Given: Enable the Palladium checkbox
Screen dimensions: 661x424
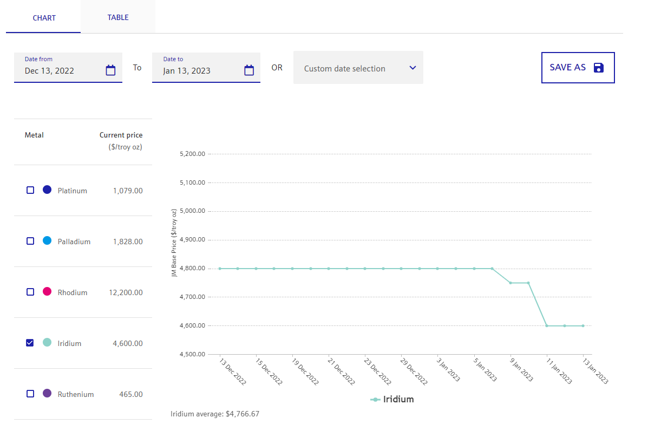Looking at the screenshot, I should [30, 241].
